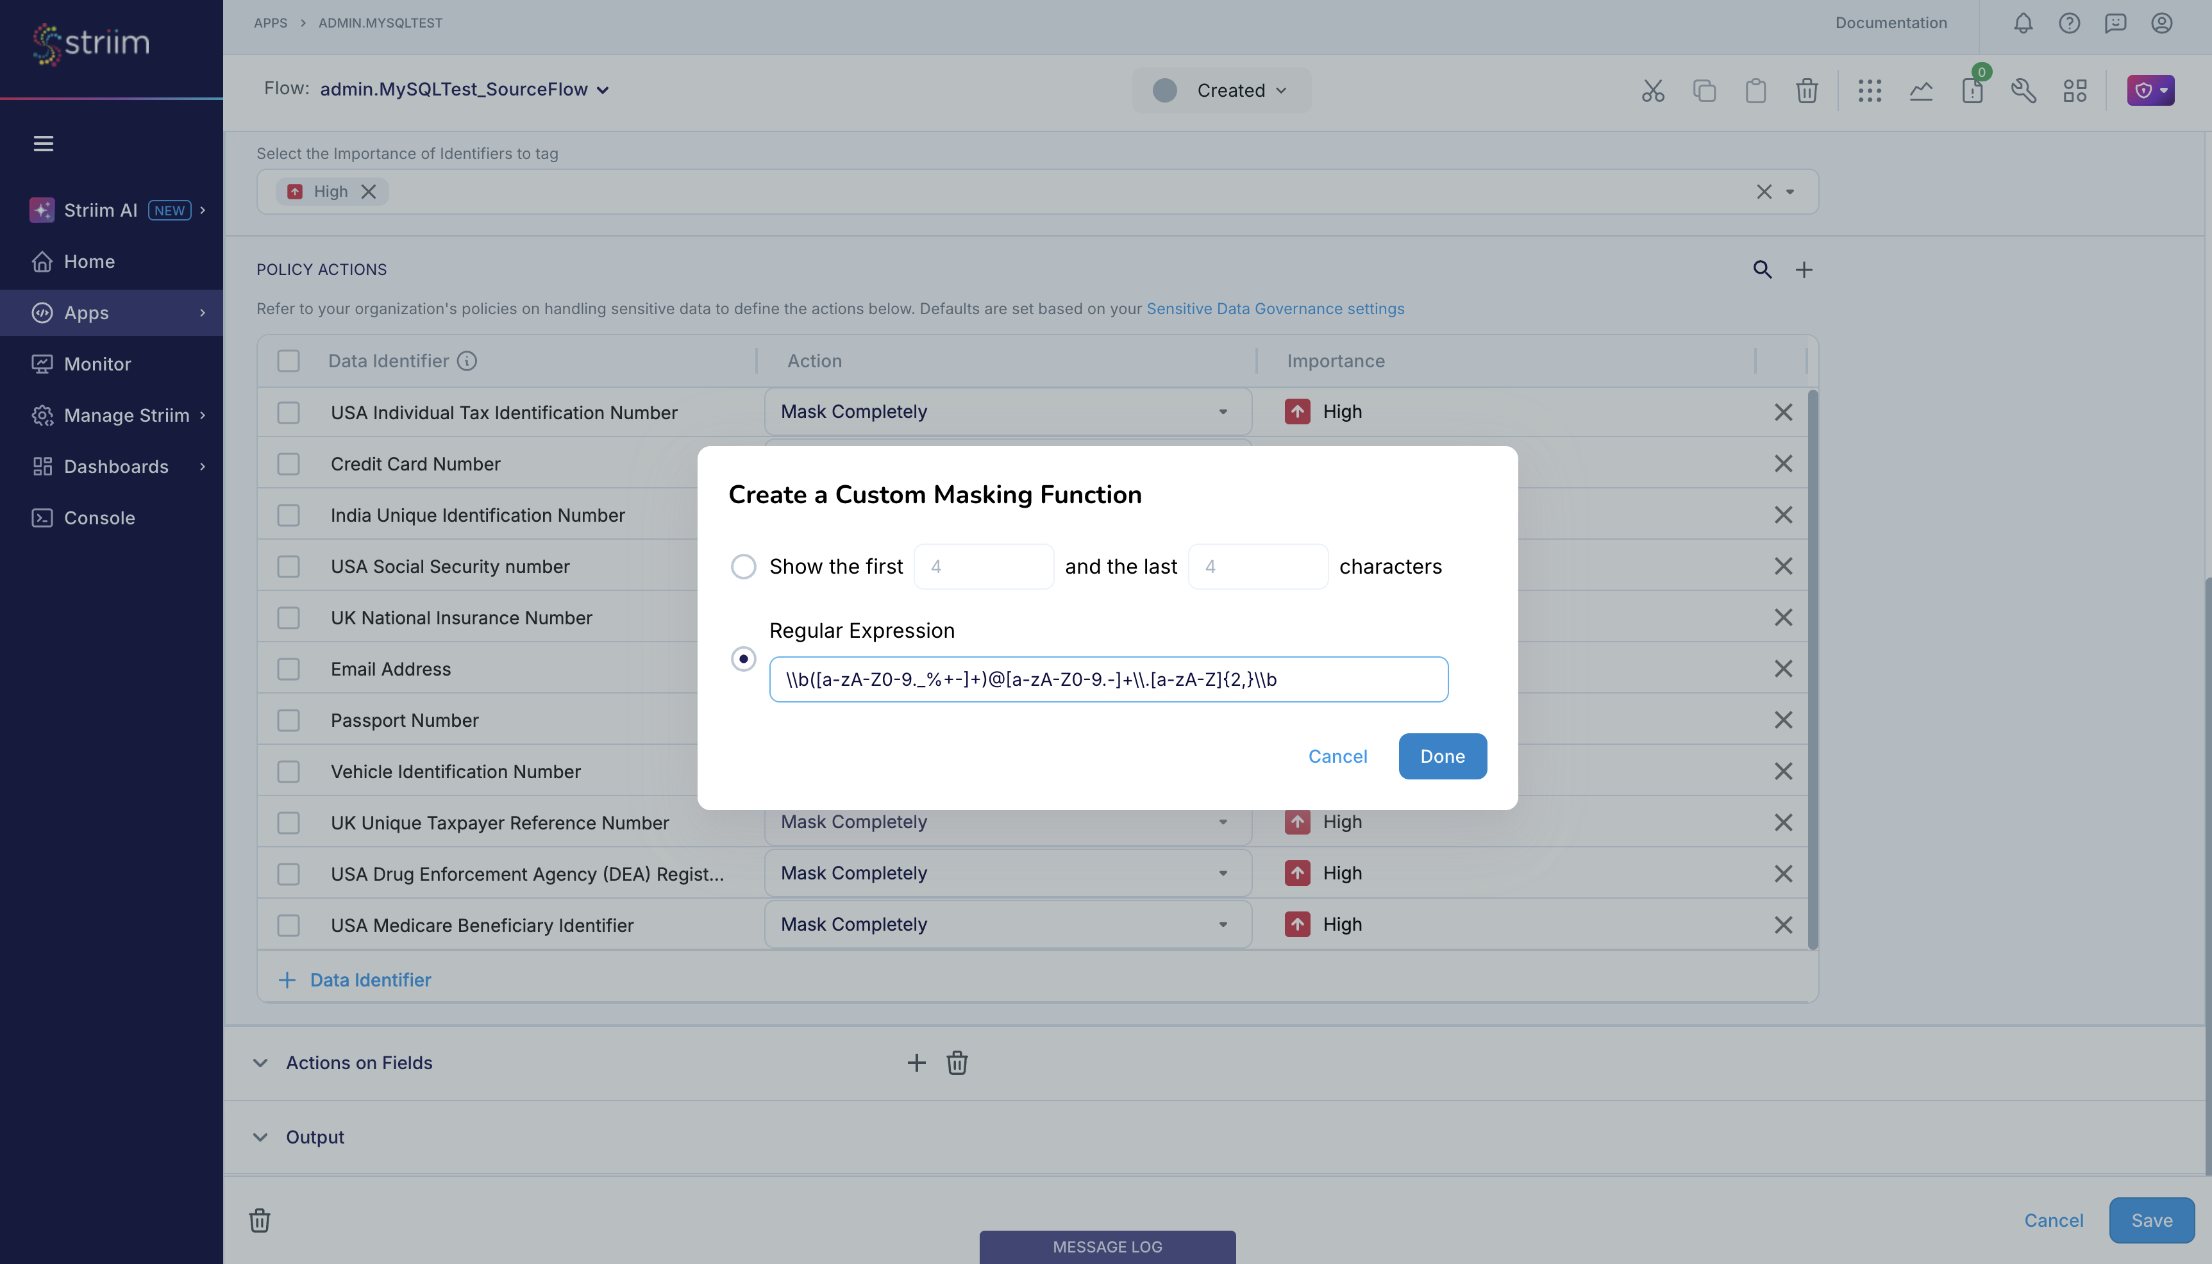Tick the Credit Card Number row checkbox
Screen dimensions: 2212x1264
coord(289,463)
